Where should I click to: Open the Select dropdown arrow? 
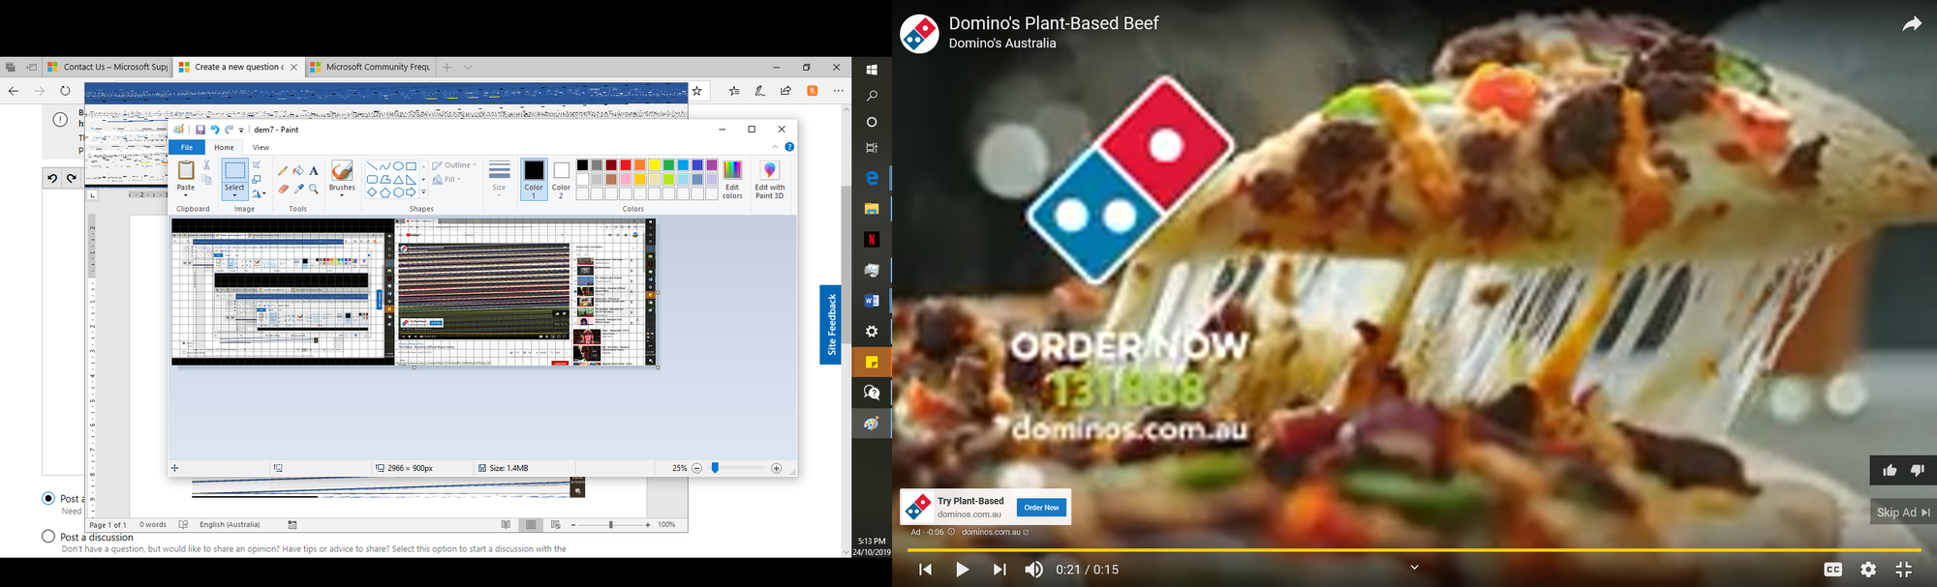pyautogui.click(x=234, y=196)
